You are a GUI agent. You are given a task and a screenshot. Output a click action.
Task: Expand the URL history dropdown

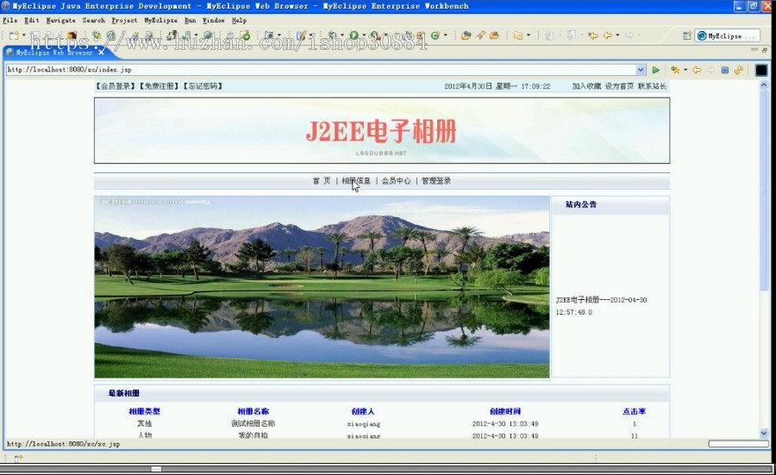click(641, 70)
